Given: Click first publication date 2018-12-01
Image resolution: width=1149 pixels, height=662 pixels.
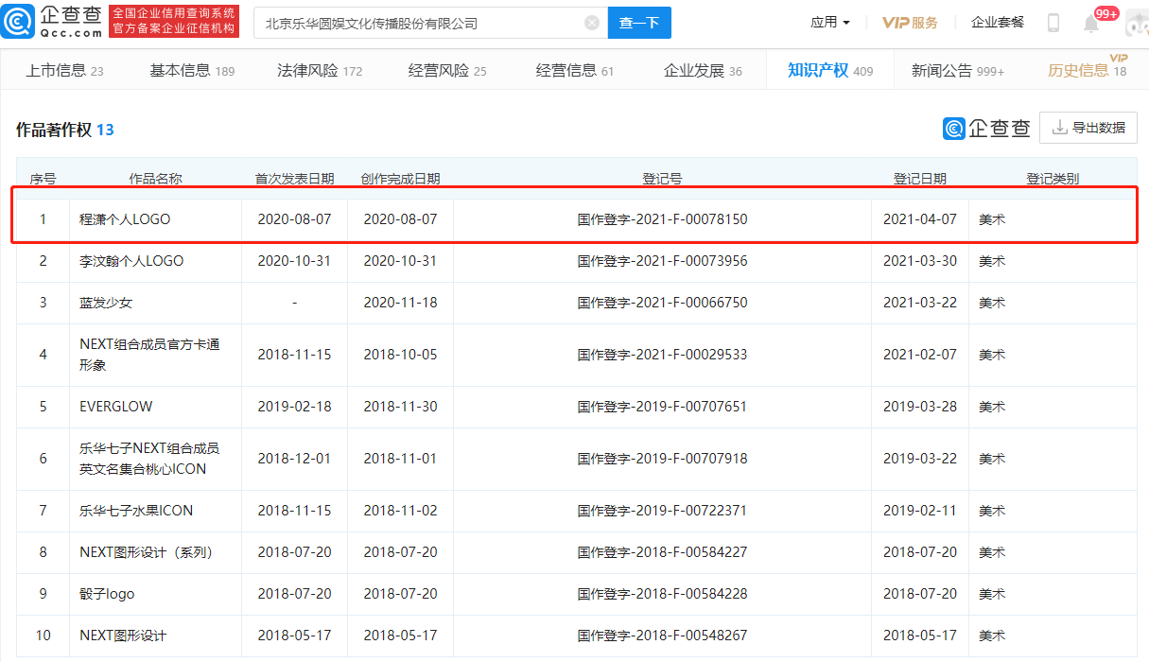Looking at the screenshot, I should click(x=294, y=459).
